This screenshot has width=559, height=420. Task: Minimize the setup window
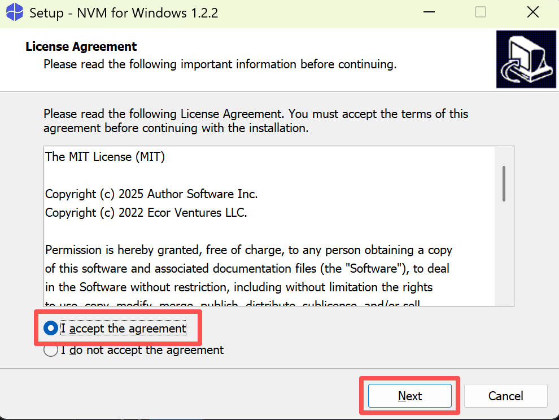click(x=429, y=12)
